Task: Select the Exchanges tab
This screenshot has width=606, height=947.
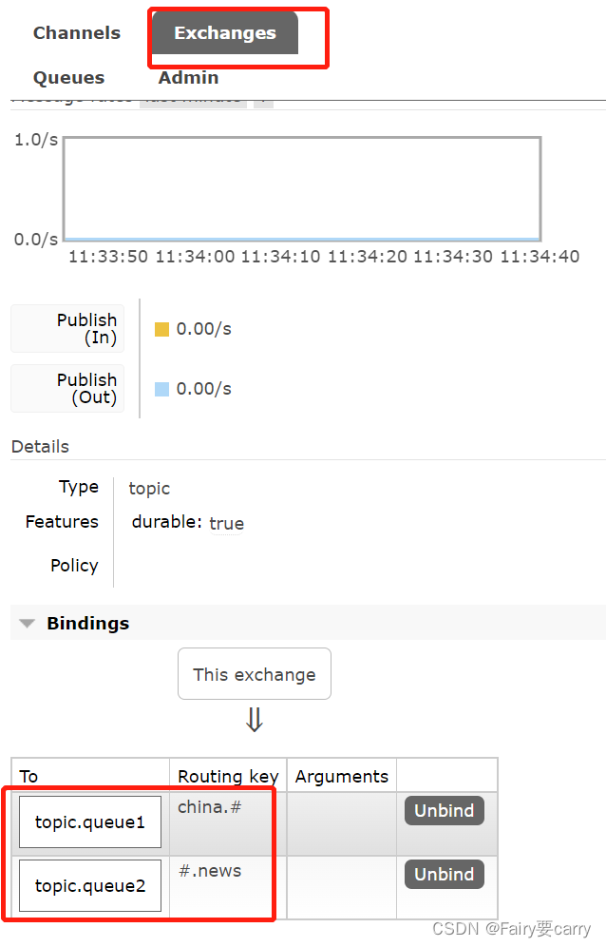Action: [225, 33]
